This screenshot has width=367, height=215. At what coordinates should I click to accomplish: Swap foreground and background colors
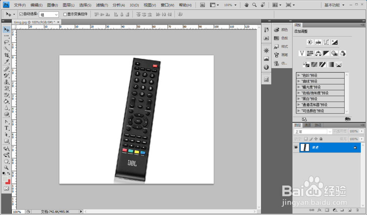point(9,173)
